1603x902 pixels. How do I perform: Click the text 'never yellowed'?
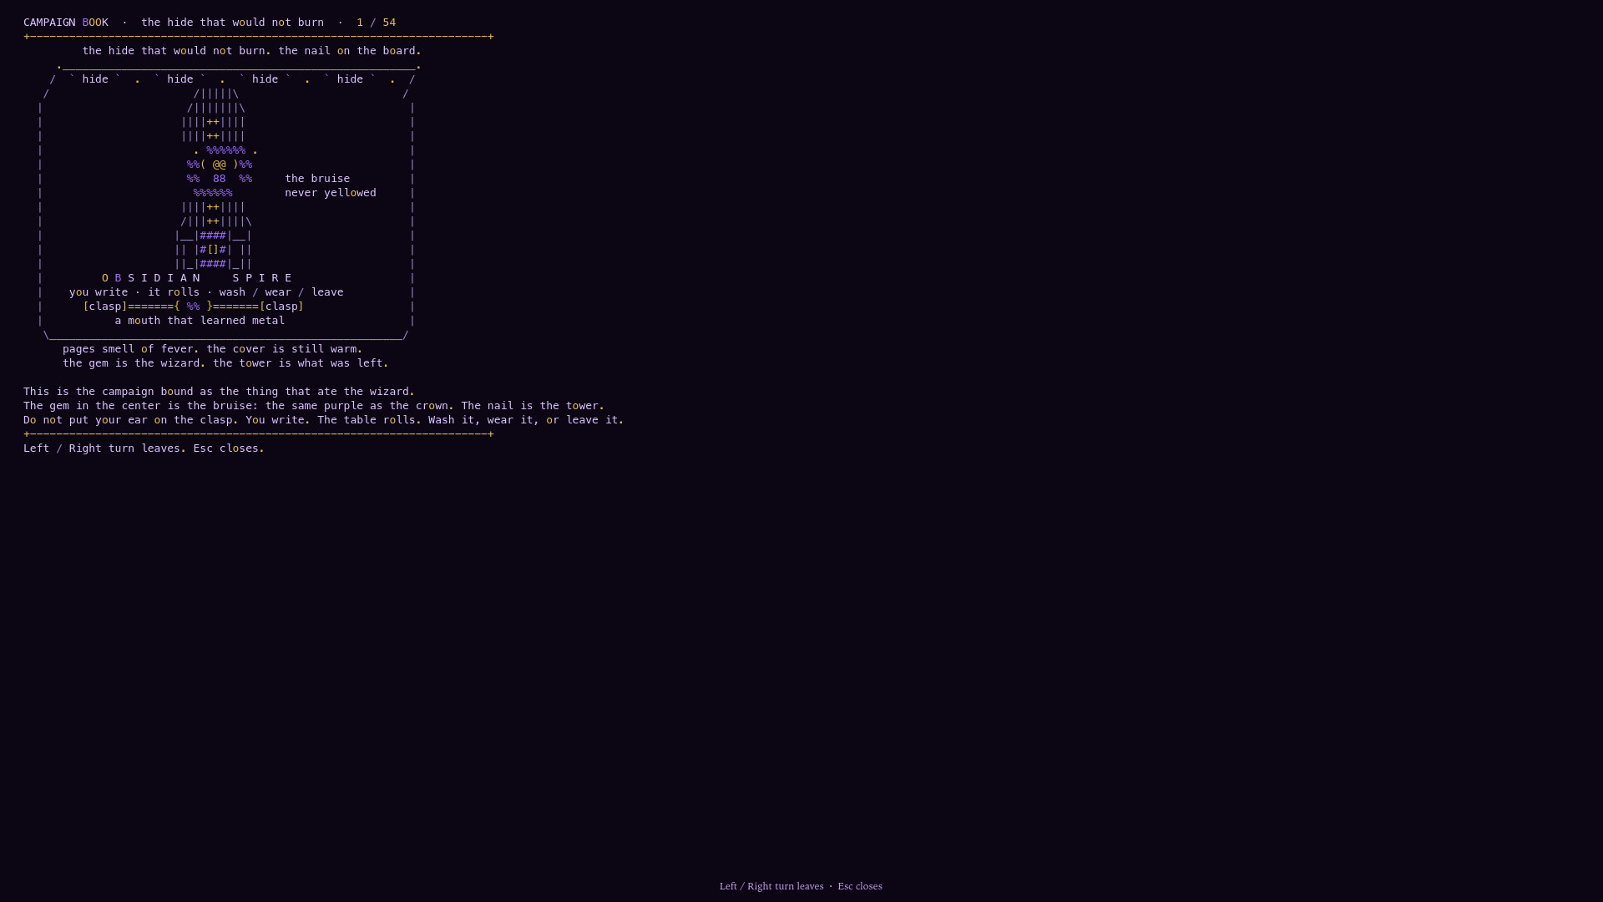point(331,193)
